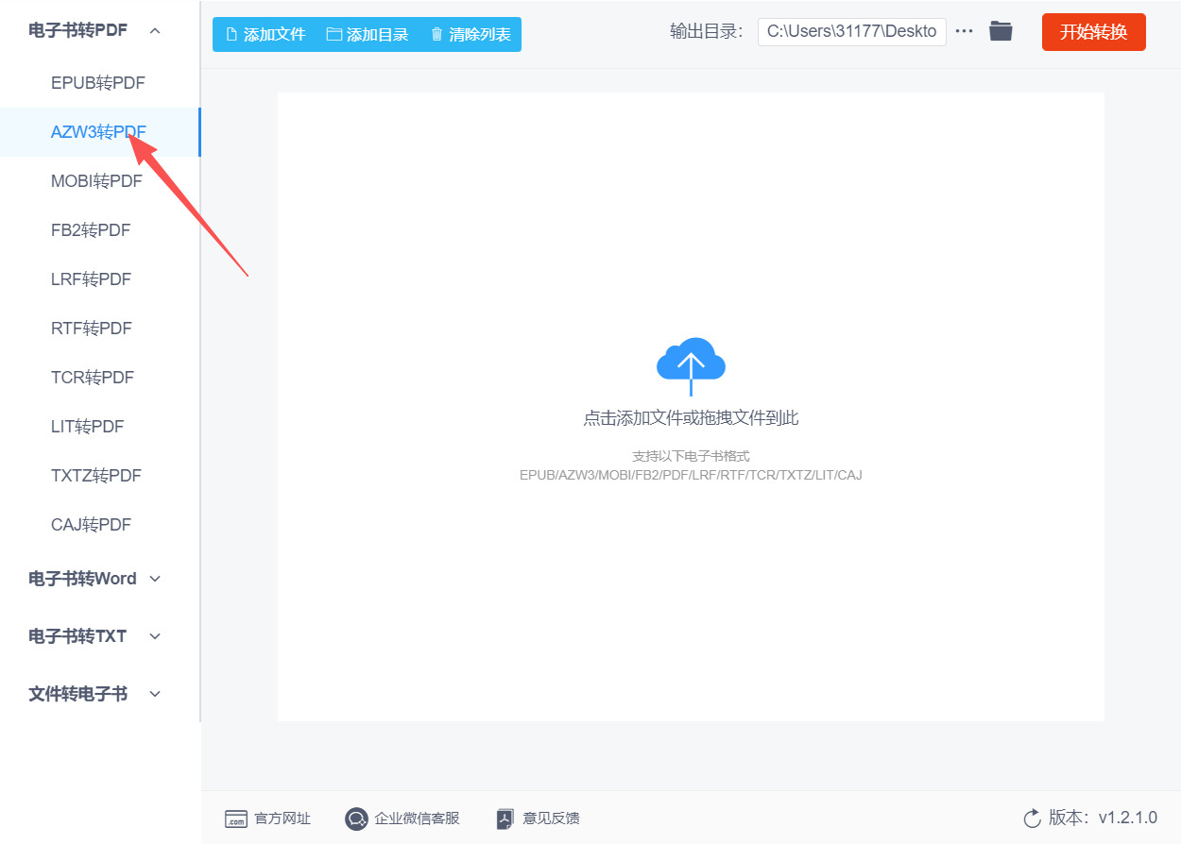This screenshot has width=1181, height=844.
Task: Click the orange 开始转换 button
Action: pyautogui.click(x=1094, y=32)
